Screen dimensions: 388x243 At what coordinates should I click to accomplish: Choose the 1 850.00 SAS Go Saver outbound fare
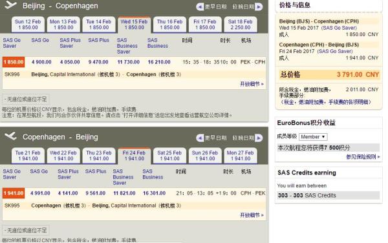point(14,62)
